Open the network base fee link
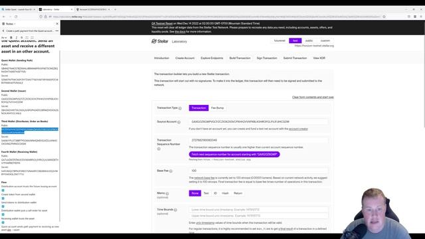Viewport: 425px width, 239px height. point(204,178)
